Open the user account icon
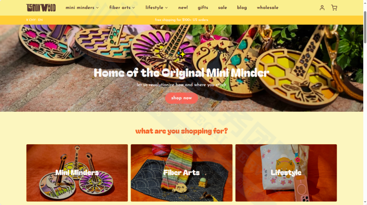This screenshot has width=367, height=205. tap(322, 8)
